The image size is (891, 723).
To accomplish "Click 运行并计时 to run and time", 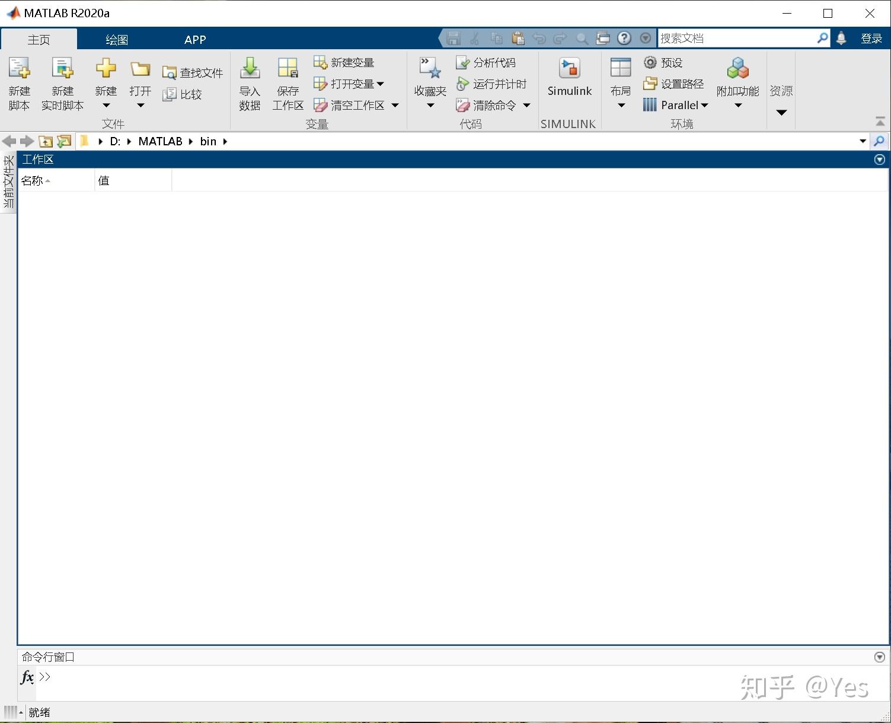I will 493,84.
